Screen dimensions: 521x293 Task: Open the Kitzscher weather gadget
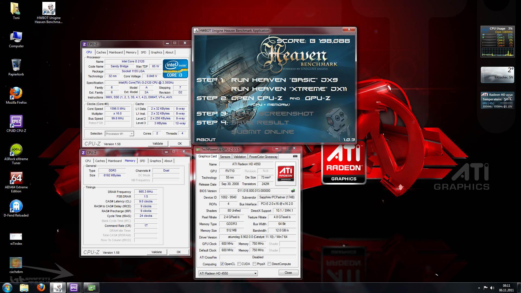click(497, 75)
